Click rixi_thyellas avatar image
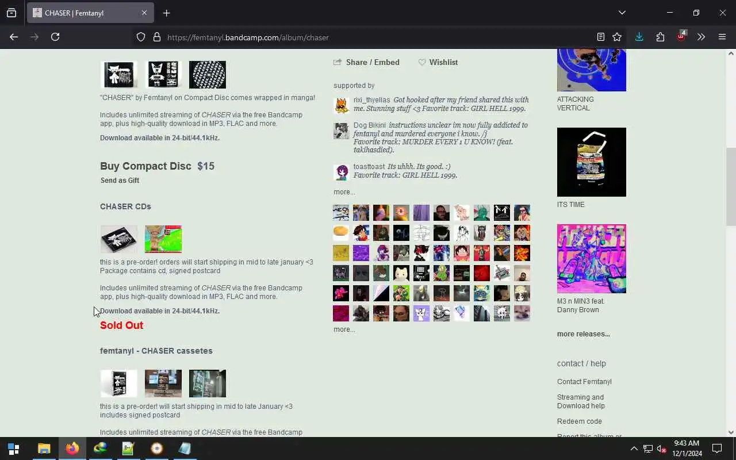The image size is (736, 460). pos(342,106)
